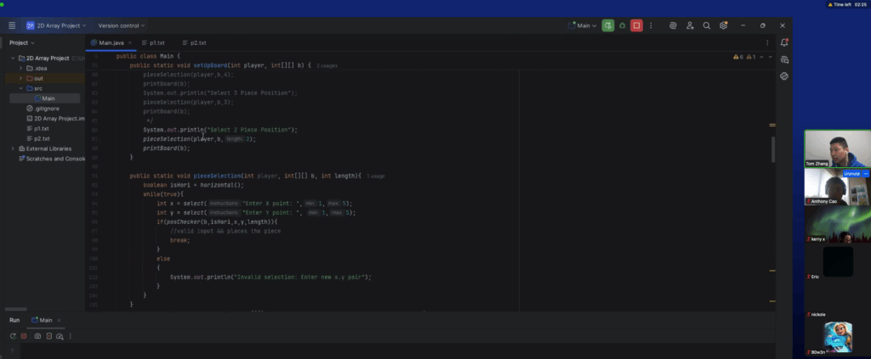Expand the out folder in project tree
The width and height of the screenshot is (871, 359).
coord(20,78)
